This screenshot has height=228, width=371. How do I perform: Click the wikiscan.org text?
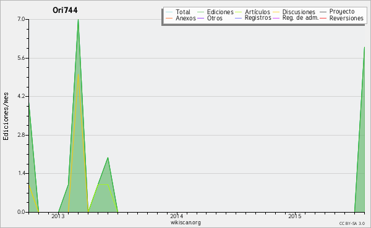pos(185,222)
